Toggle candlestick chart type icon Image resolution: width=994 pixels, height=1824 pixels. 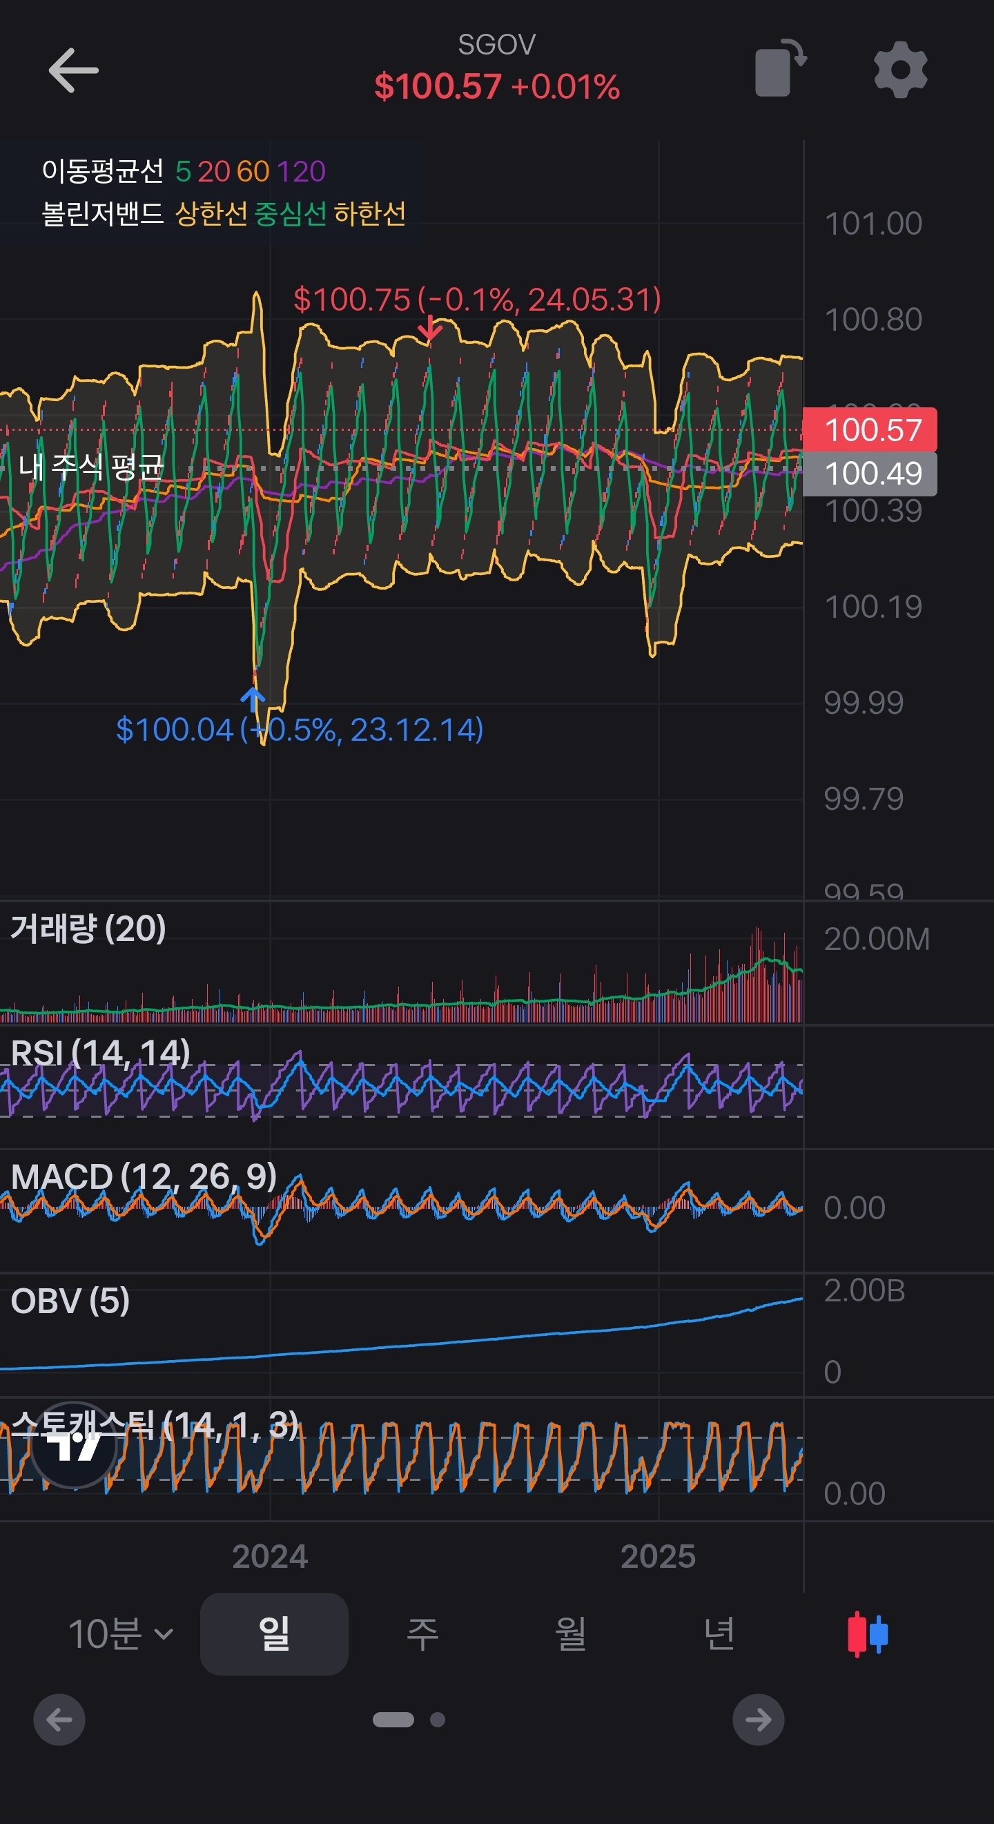[x=868, y=1634]
